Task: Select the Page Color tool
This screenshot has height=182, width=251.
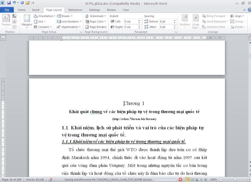Action: coord(95,21)
